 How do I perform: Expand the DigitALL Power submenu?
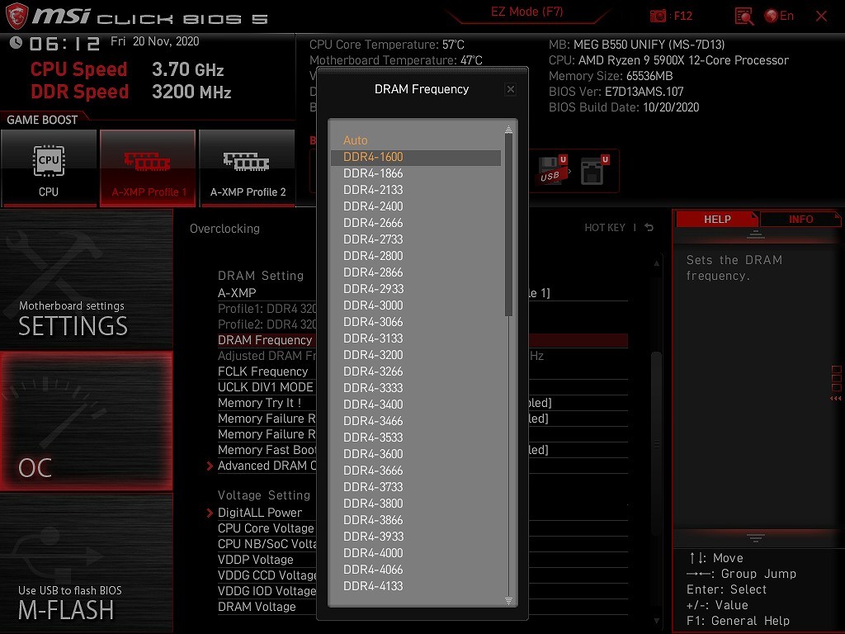259,513
